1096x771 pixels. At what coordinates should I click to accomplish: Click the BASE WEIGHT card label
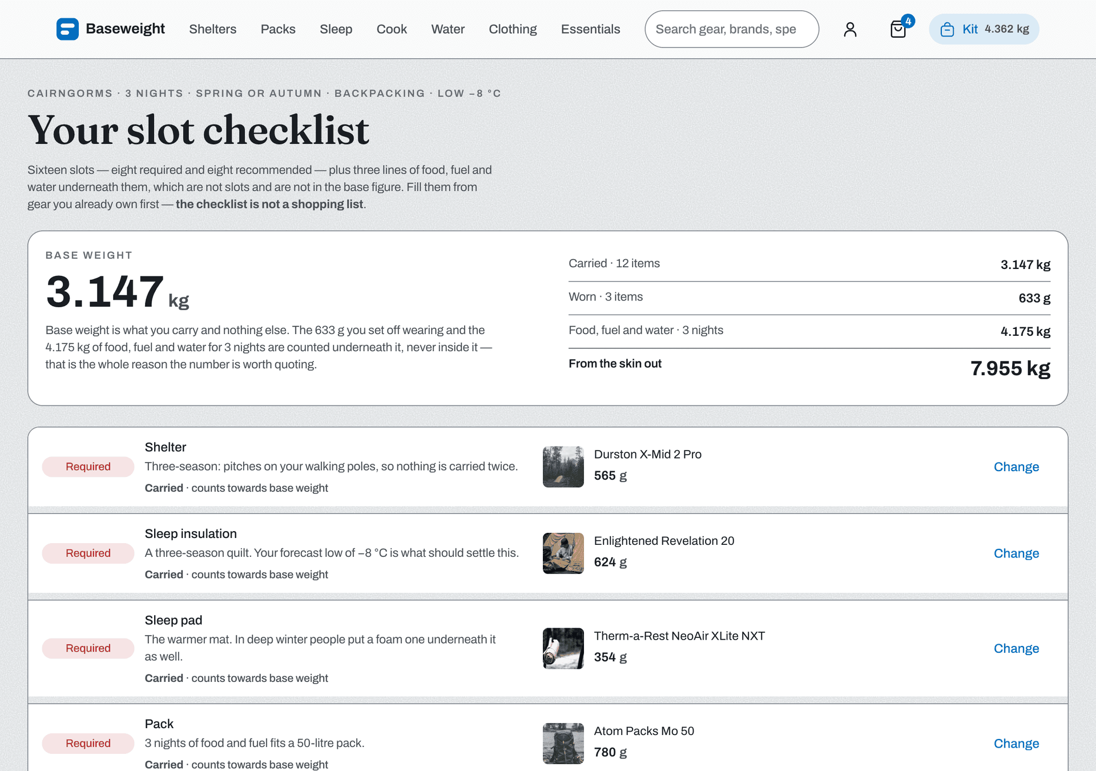[x=89, y=255]
